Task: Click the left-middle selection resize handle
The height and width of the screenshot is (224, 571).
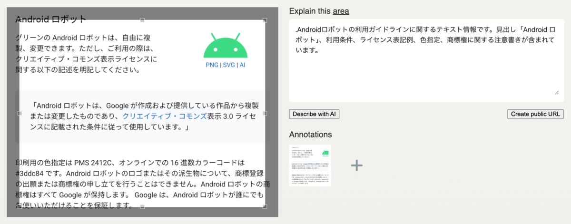Action: pos(20,113)
